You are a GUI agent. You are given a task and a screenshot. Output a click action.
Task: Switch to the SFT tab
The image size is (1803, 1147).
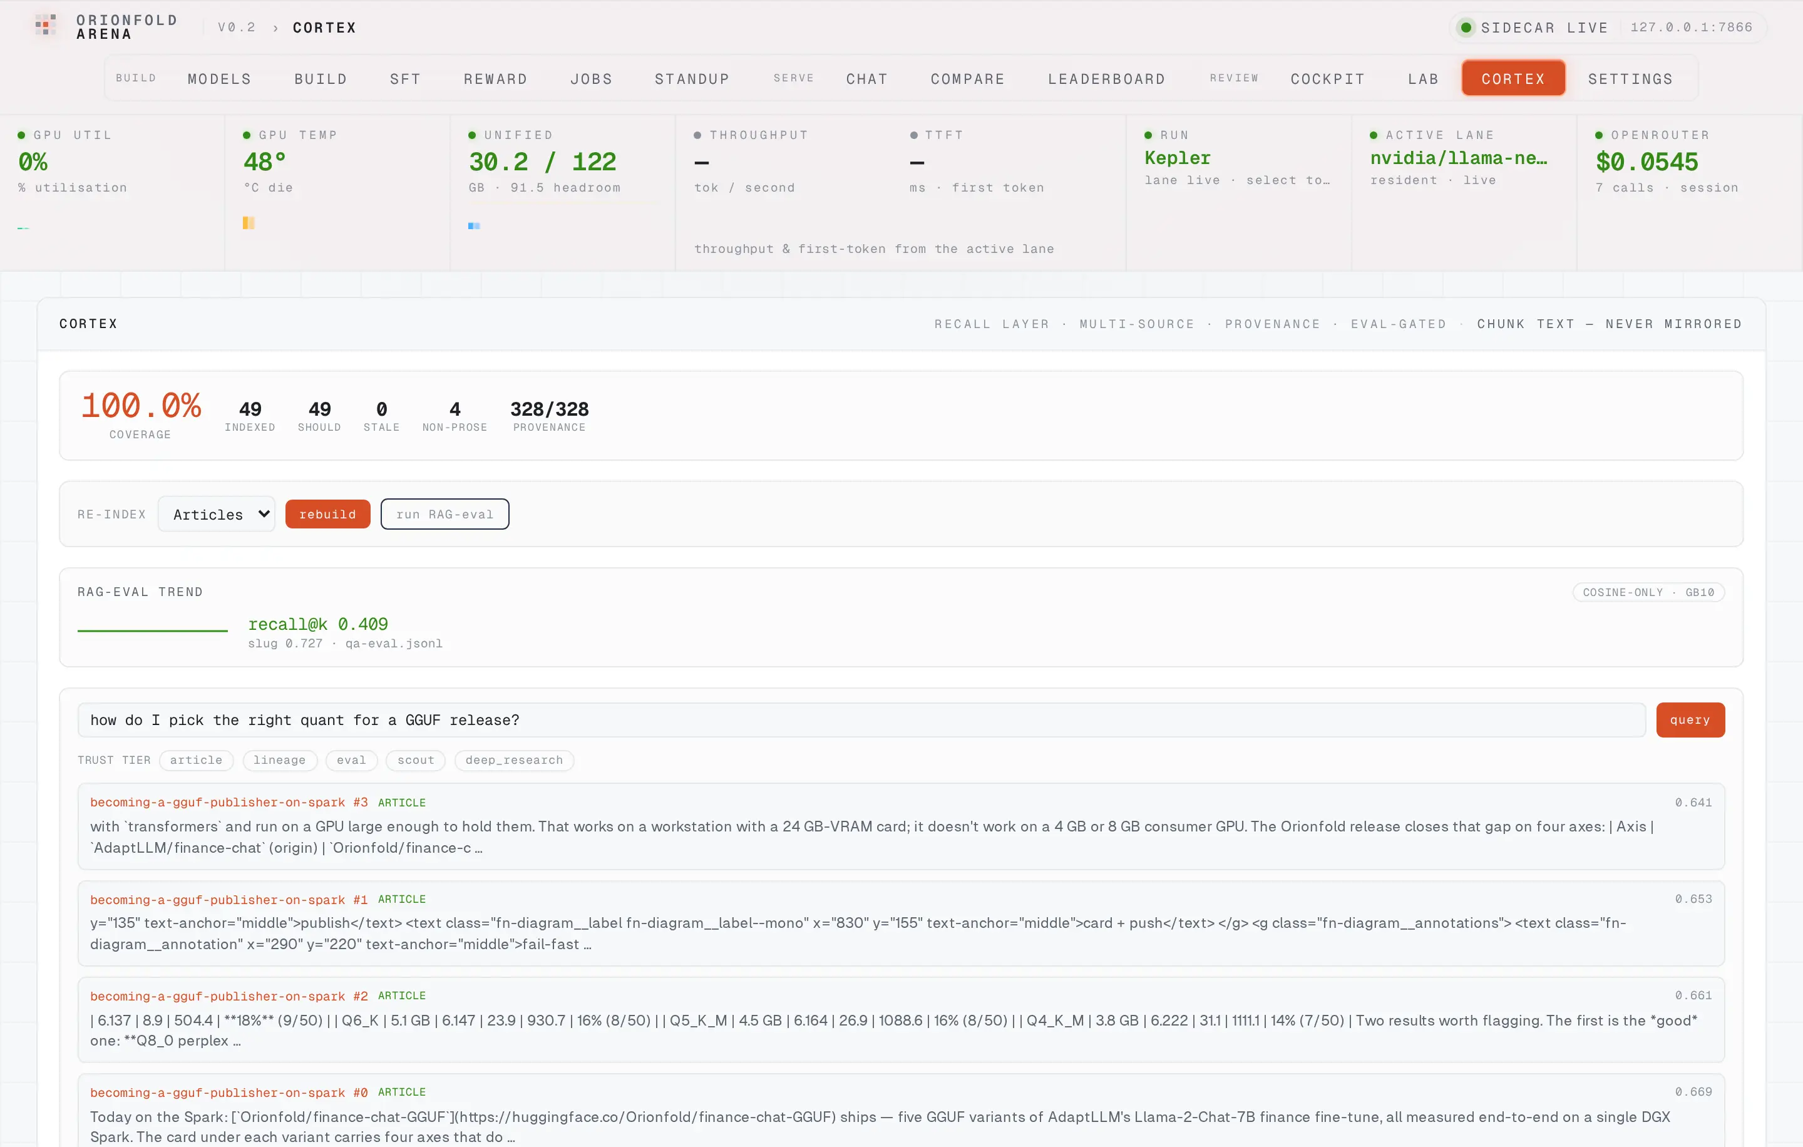point(405,79)
